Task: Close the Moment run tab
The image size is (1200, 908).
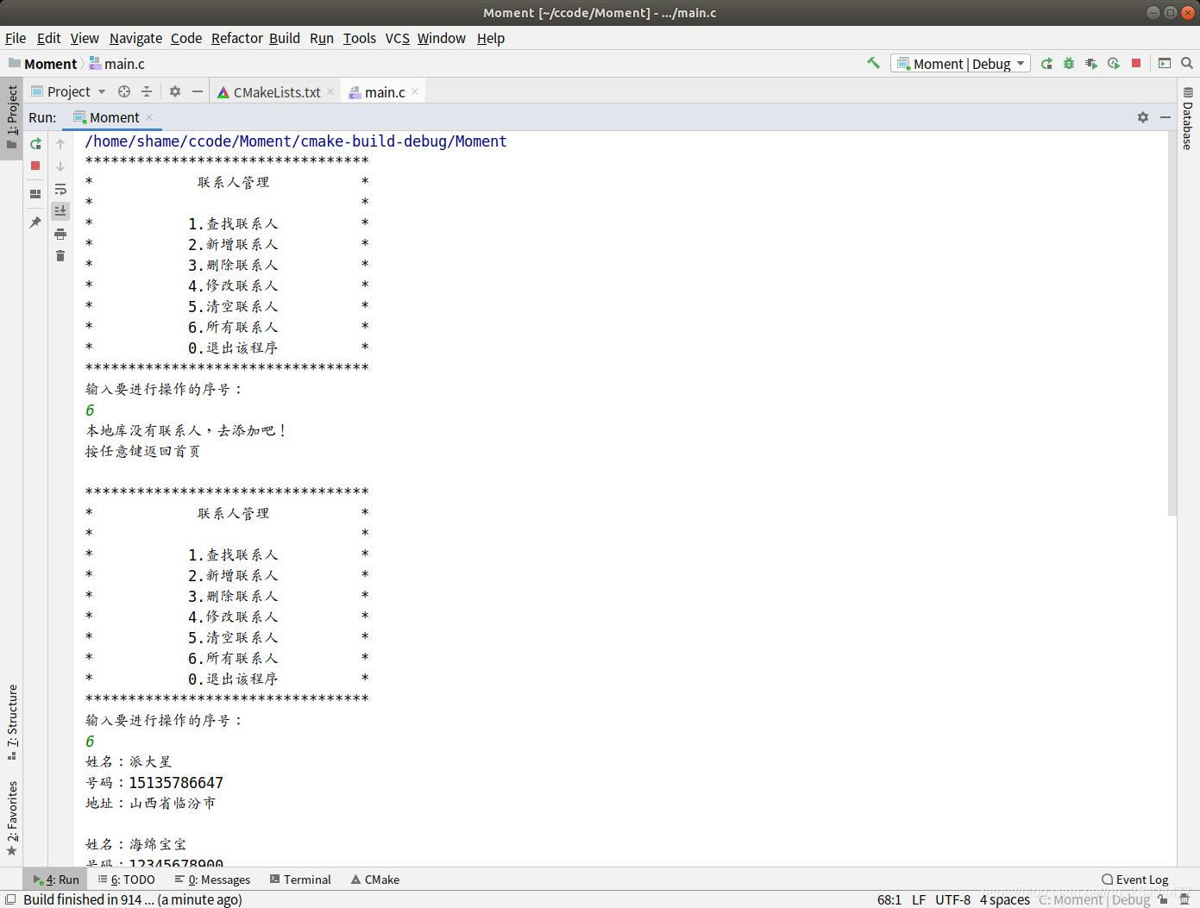Action: coord(149,117)
